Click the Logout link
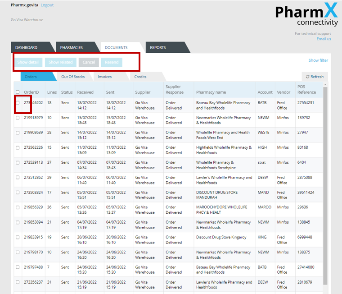The height and width of the screenshot is (294, 342). (47, 5)
